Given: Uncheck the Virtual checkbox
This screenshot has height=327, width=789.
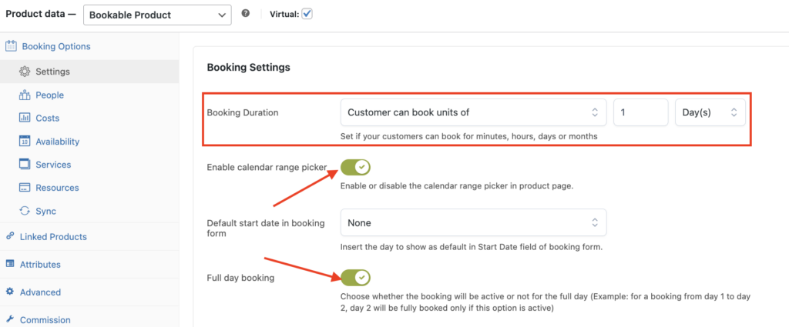Looking at the screenshot, I should click(307, 14).
